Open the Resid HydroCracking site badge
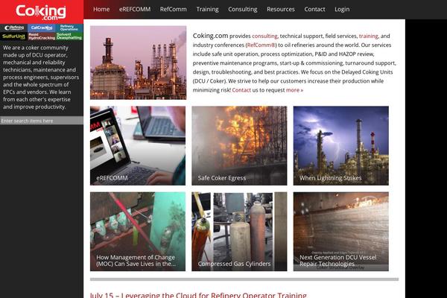The image size is (447, 298). [42, 37]
